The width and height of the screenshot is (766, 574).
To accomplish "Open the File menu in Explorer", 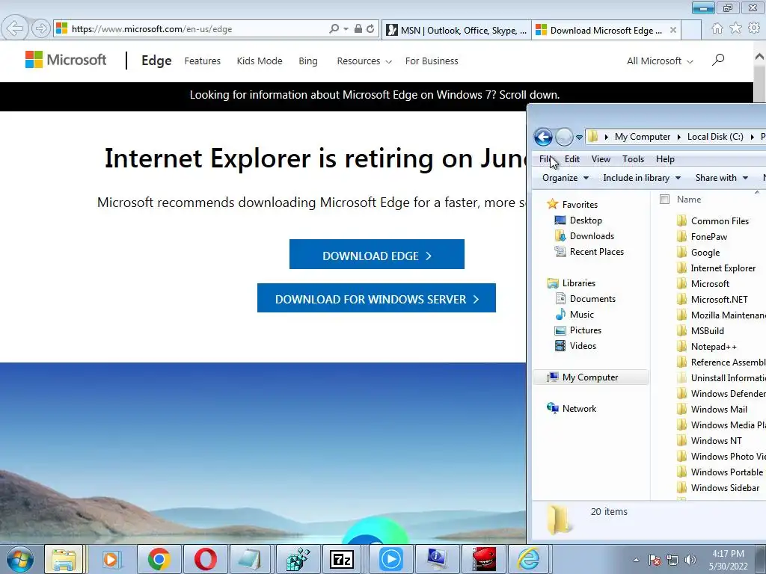I will point(545,159).
